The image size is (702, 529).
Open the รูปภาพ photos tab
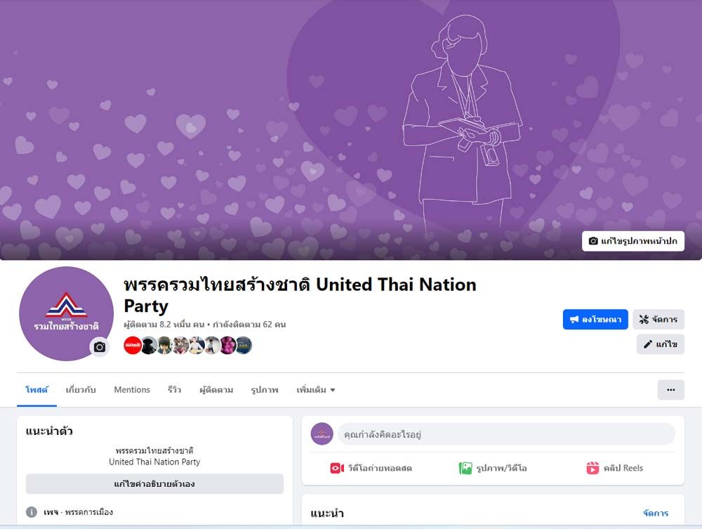point(265,390)
